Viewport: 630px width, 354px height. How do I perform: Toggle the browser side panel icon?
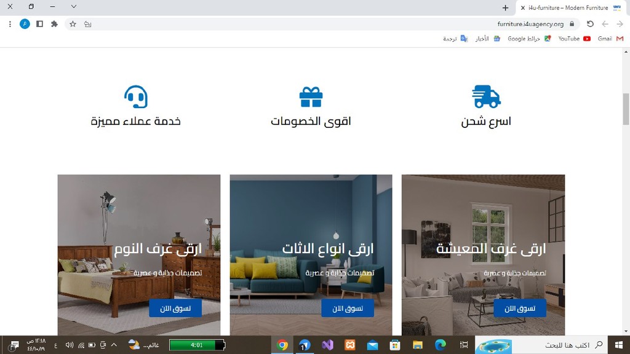[39, 24]
